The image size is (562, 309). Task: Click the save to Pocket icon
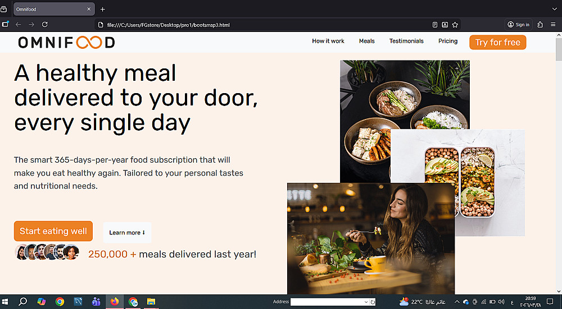tap(445, 25)
